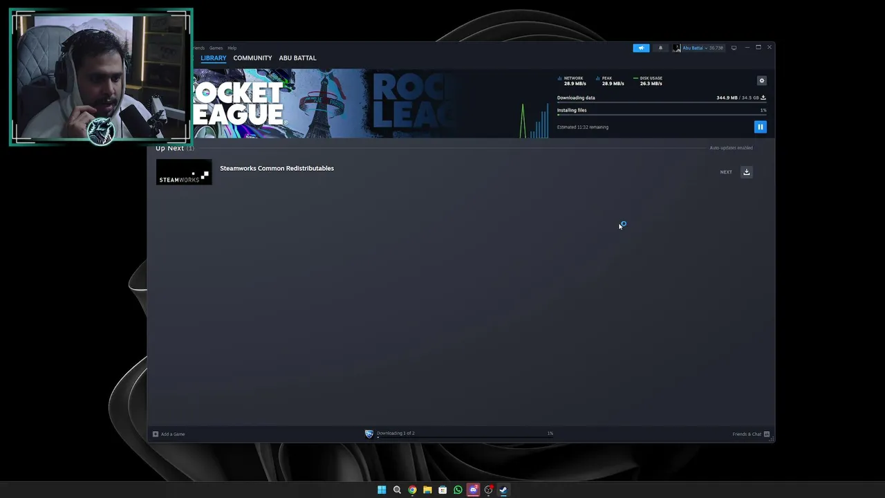Open the LIBRARY tab
Viewport: 885px width, 498px height.
[x=213, y=58]
